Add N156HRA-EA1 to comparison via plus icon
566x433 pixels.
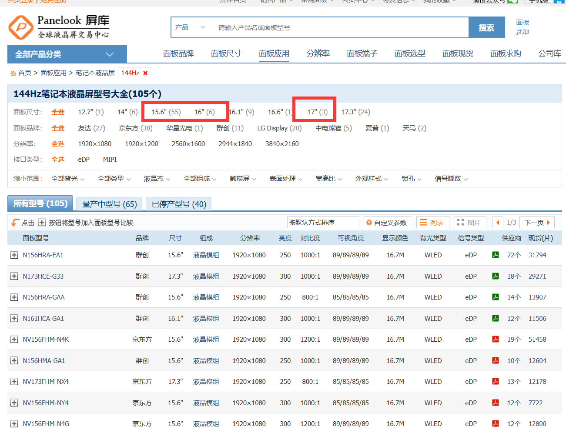coord(14,255)
